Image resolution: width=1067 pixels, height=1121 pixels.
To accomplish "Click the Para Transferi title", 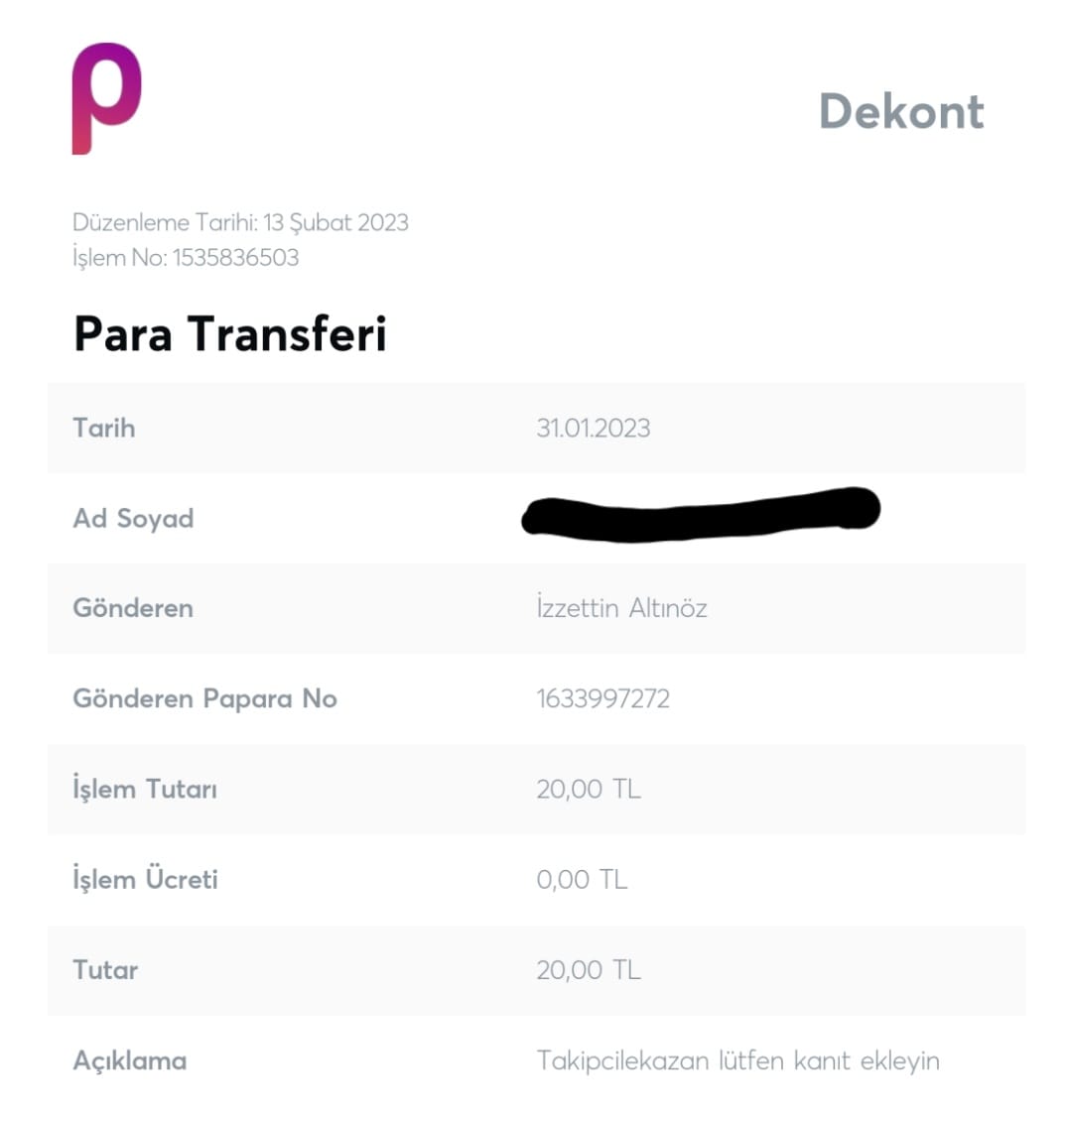I will 229,334.
